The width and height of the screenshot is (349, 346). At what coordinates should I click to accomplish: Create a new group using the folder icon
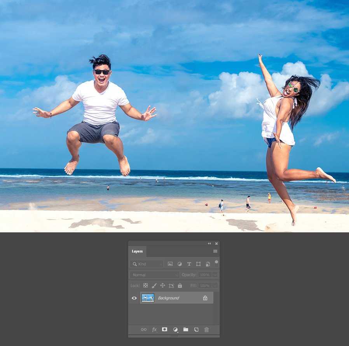(x=186, y=329)
